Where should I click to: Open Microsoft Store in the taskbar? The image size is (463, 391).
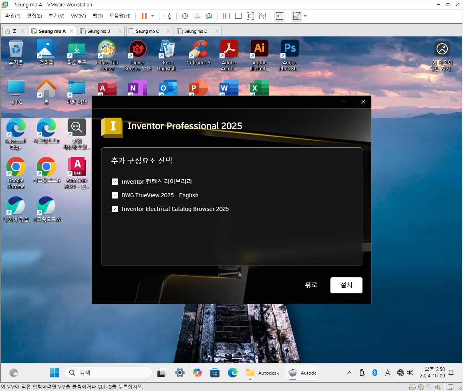coord(215,373)
